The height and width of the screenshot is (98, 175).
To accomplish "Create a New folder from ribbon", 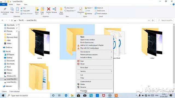I will click(61, 11).
